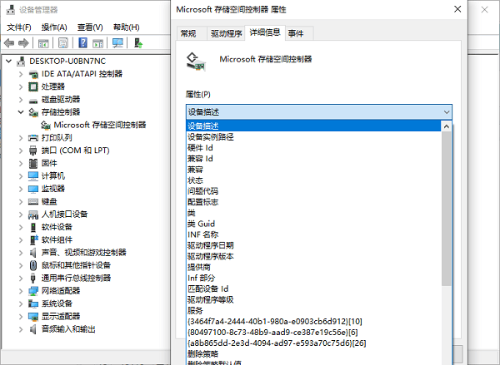This screenshot has height=365, width=500.
Task: Click the IDE ATA/ATAPI 控制器 icon
Action: pyautogui.click(x=33, y=74)
